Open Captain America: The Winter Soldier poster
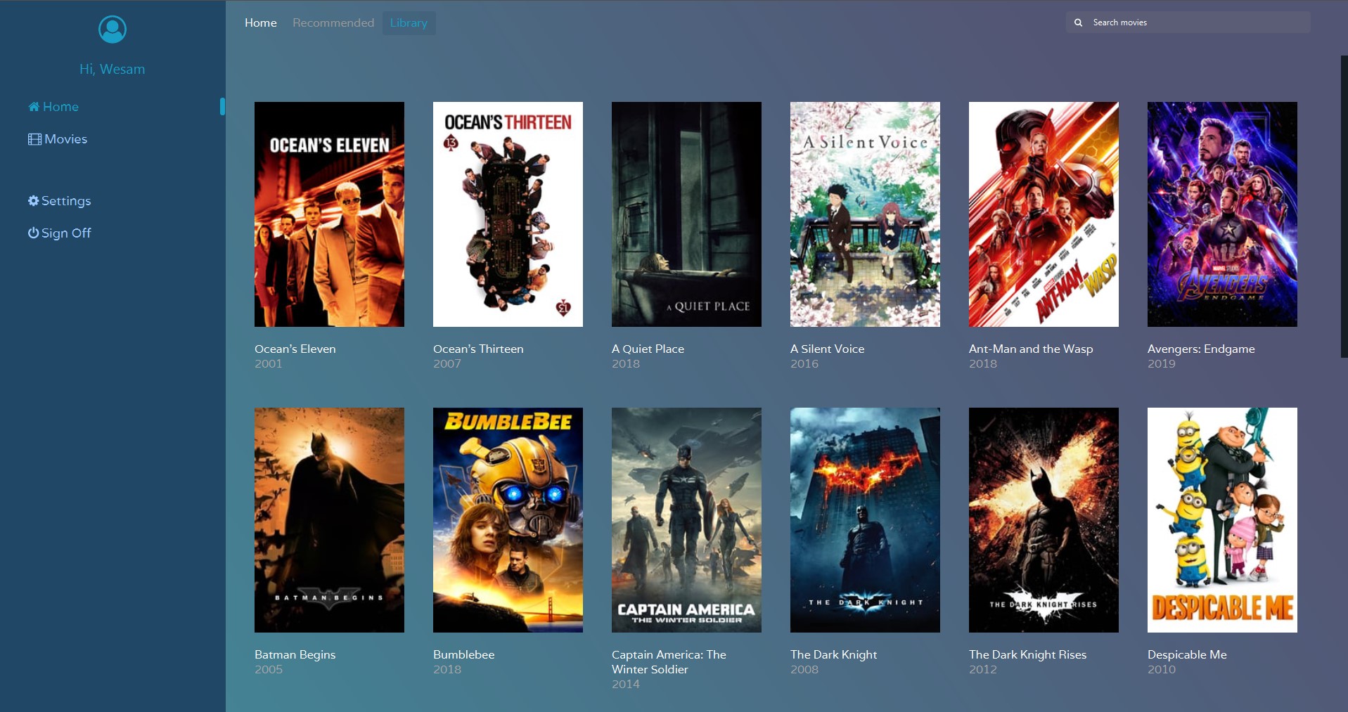The image size is (1348, 712). (686, 520)
